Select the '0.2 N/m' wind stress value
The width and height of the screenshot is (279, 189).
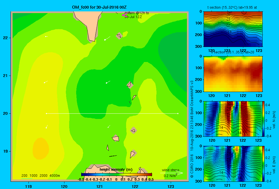point(170,176)
